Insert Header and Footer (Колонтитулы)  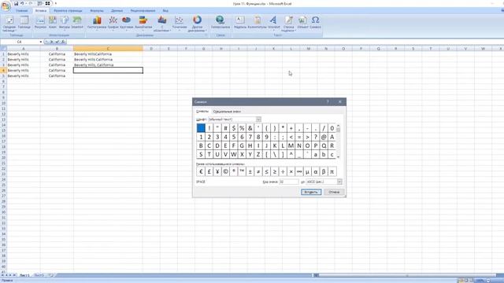tap(258, 23)
